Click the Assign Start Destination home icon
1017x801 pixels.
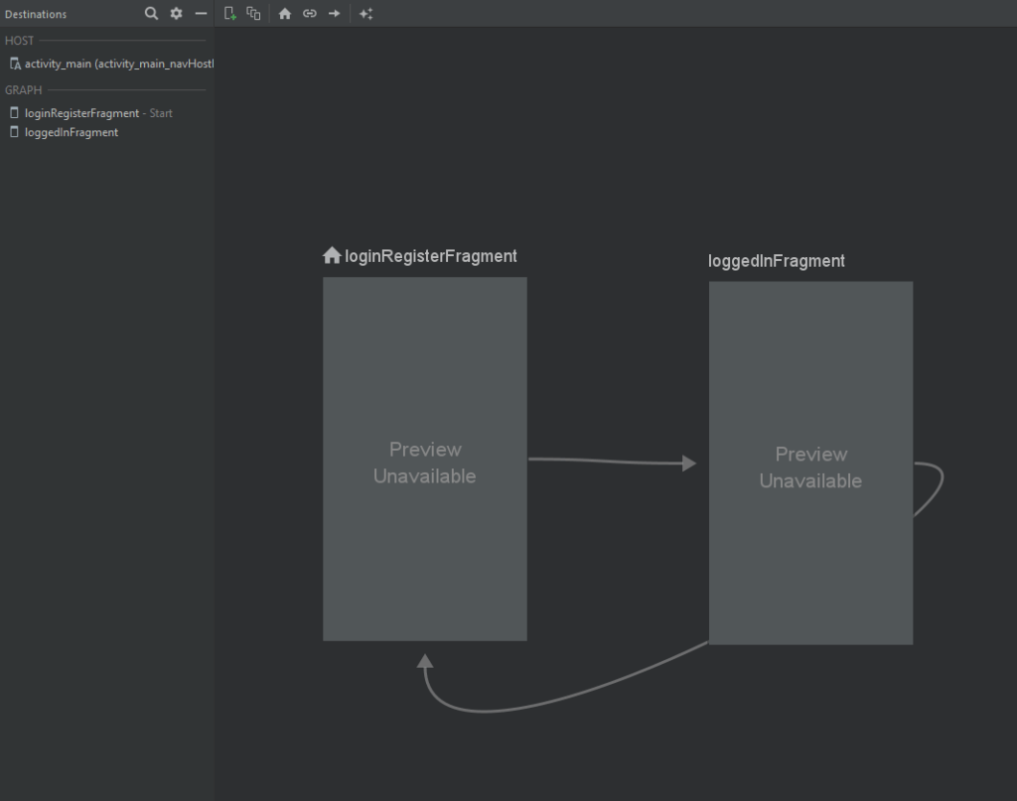click(x=285, y=14)
